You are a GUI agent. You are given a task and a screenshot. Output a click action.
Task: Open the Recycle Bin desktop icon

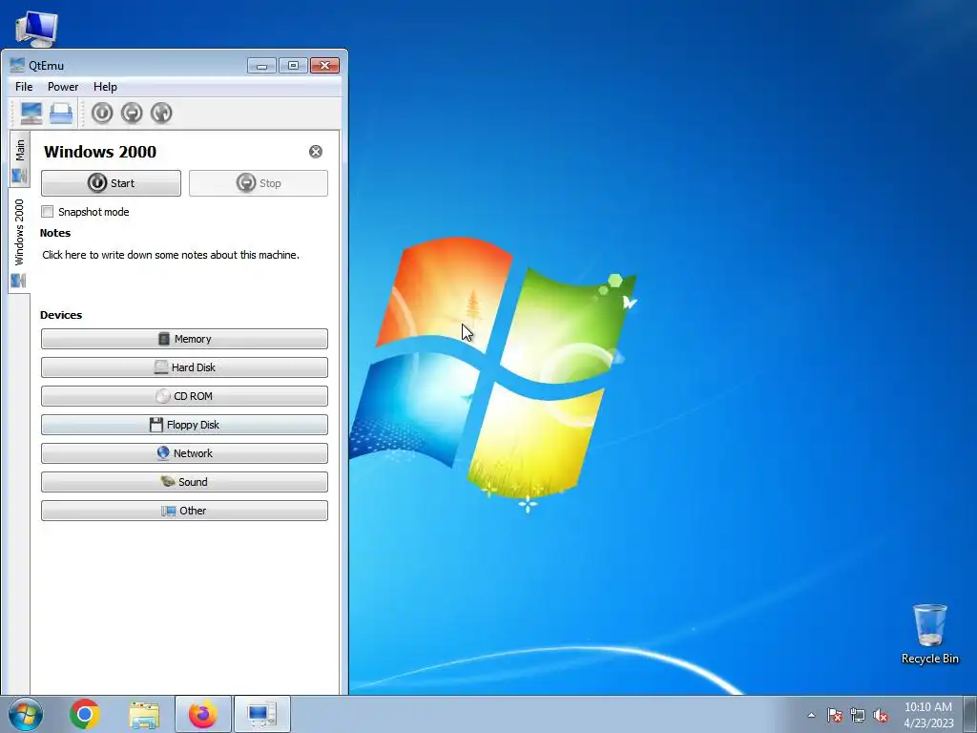(x=929, y=634)
